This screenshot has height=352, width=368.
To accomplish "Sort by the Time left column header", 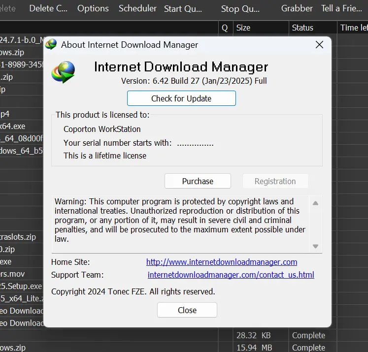I will pos(353,28).
